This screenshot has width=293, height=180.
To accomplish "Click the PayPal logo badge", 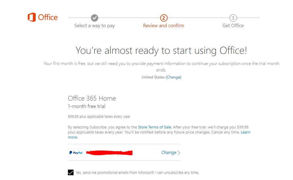I will click(76, 153).
